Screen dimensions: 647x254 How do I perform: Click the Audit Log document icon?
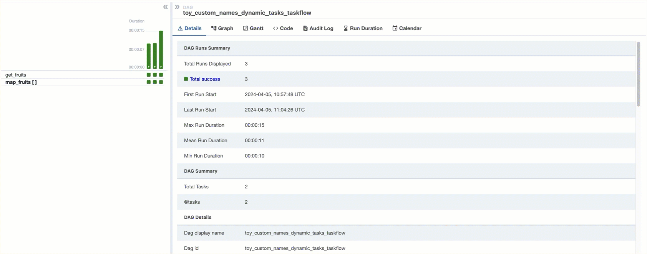point(305,28)
